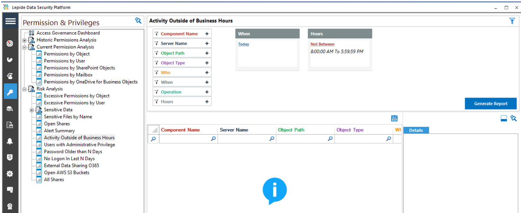This screenshot has height=213, width=521.
Task: Open the bell alerts icon in sidebar
Action: point(10,141)
